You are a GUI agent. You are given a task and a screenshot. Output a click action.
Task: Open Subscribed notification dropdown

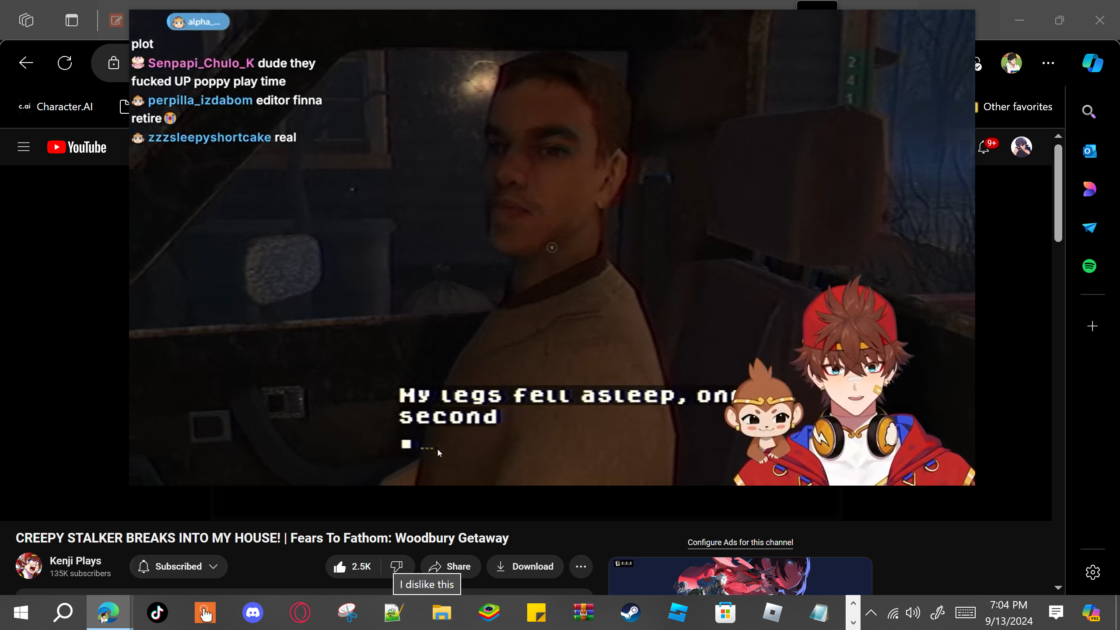[x=178, y=566]
